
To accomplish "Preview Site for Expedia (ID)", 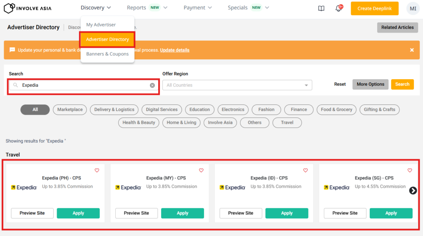I will (241, 213).
